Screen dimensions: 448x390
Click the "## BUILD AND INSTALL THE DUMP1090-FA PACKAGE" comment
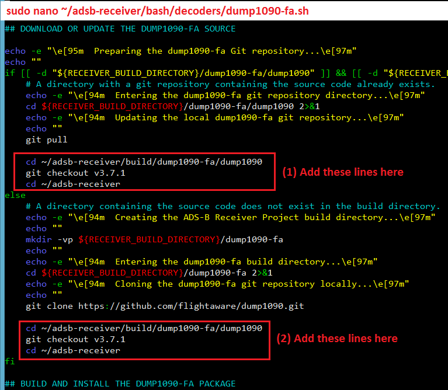(x=120, y=384)
